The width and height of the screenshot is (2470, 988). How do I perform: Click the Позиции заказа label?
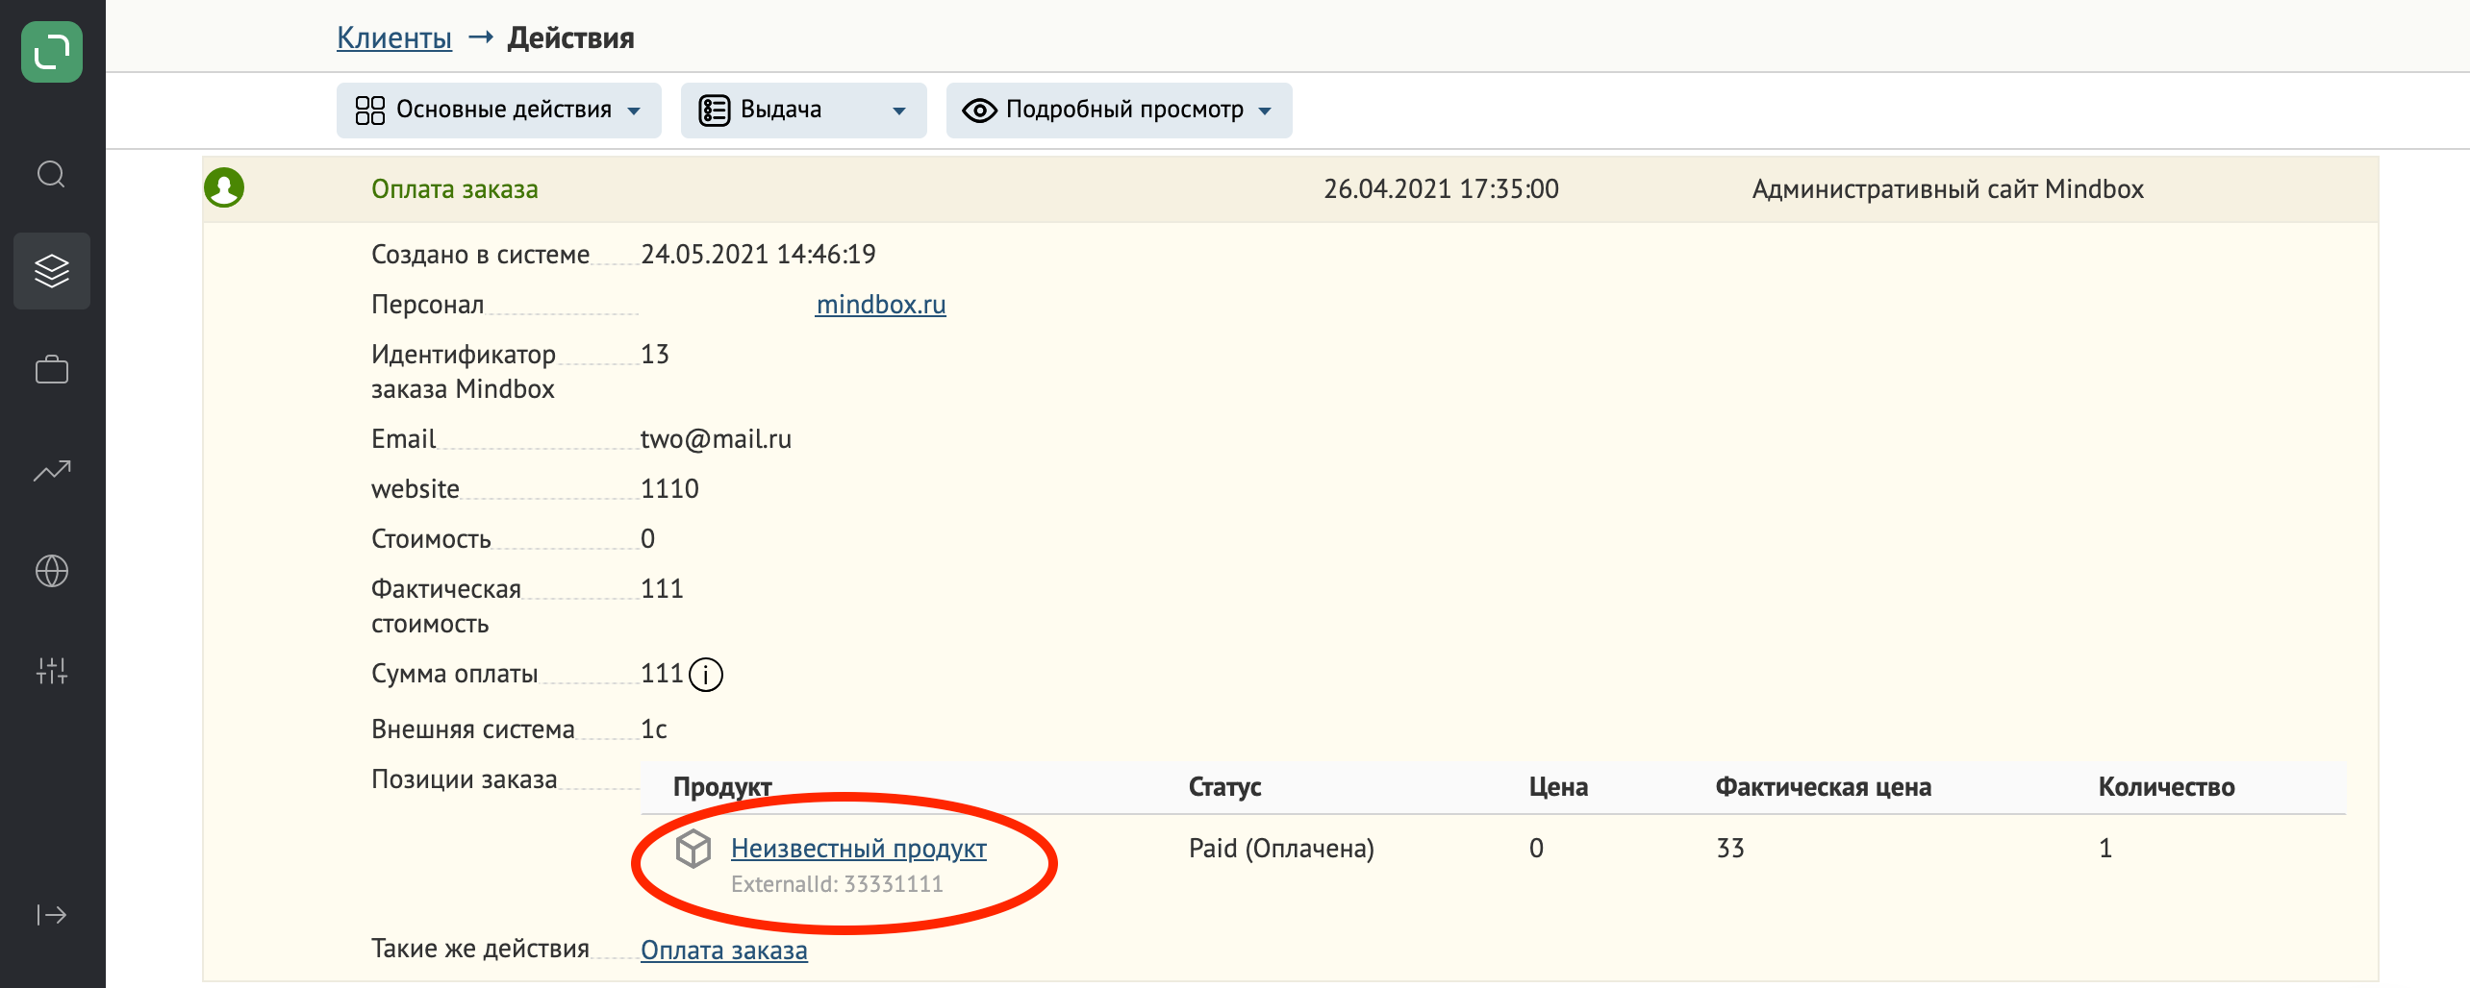pos(464,779)
